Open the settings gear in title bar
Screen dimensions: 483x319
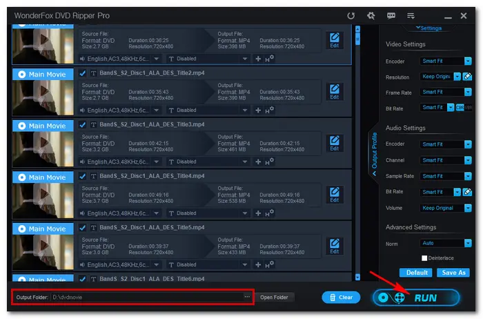[x=371, y=15]
